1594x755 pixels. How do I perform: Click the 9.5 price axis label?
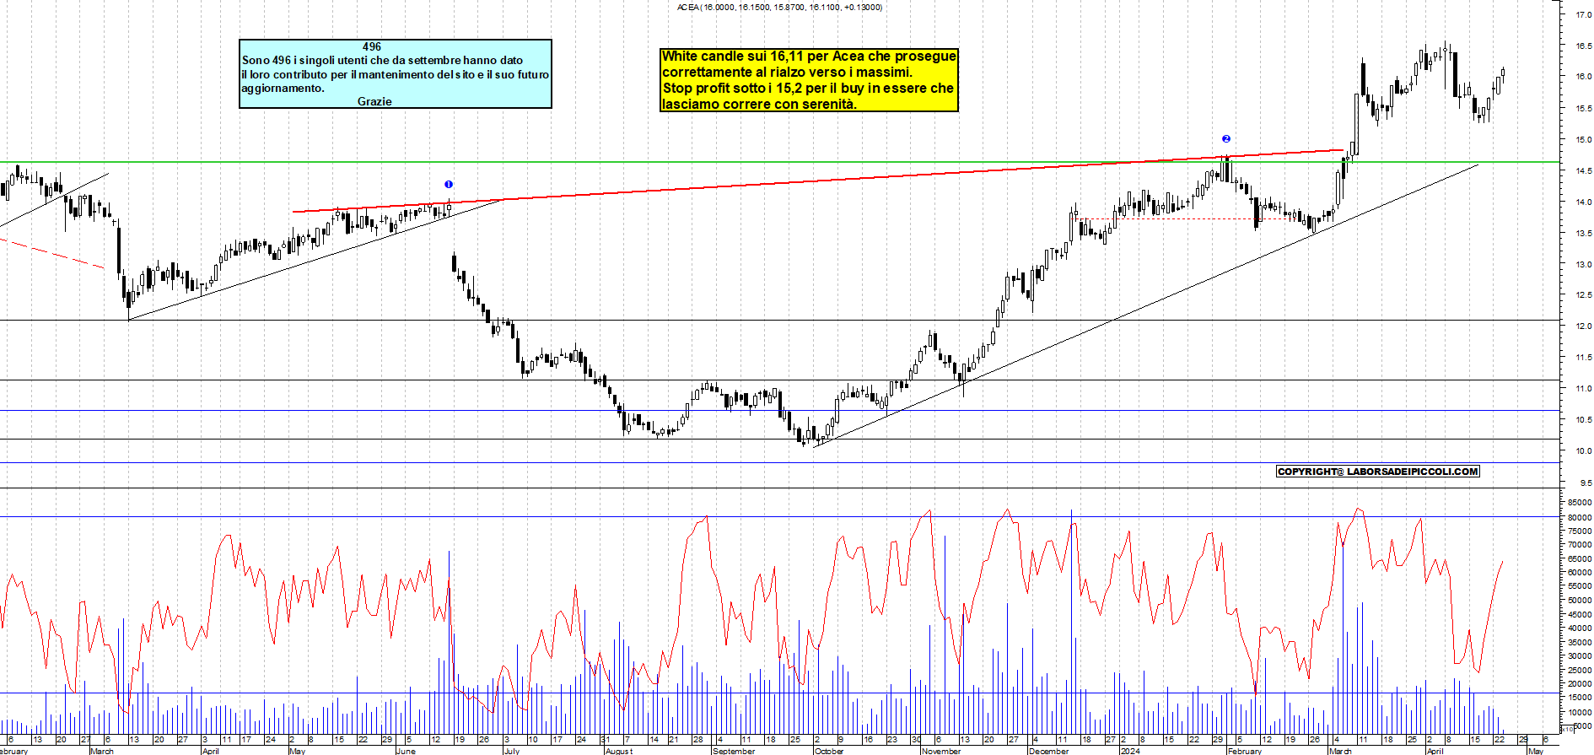1585,483
